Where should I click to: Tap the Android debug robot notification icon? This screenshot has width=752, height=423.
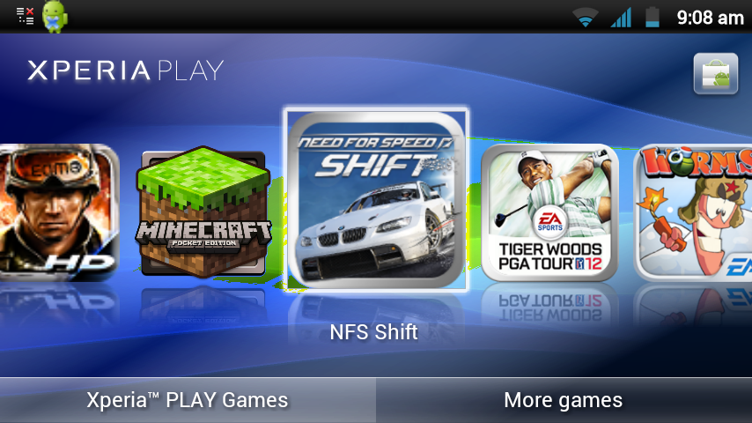pos(55,17)
